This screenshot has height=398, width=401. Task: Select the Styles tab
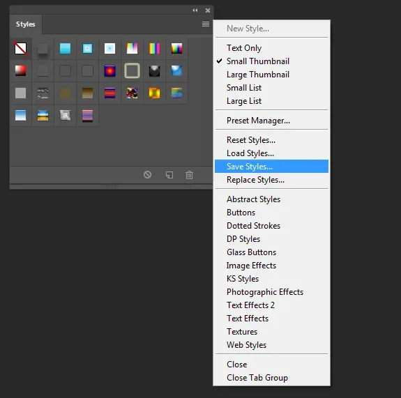click(x=26, y=24)
